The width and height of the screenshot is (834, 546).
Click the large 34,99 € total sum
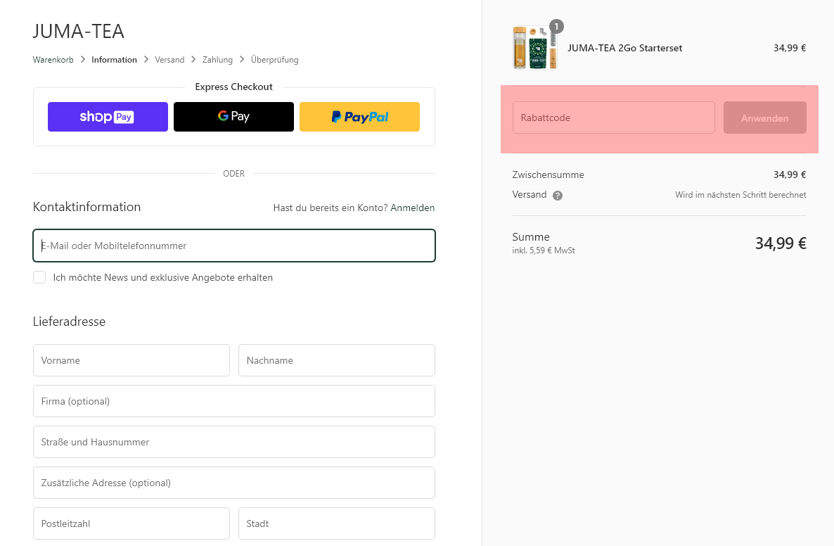781,243
